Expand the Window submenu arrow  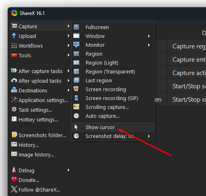pyautogui.click(x=149, y=36)
